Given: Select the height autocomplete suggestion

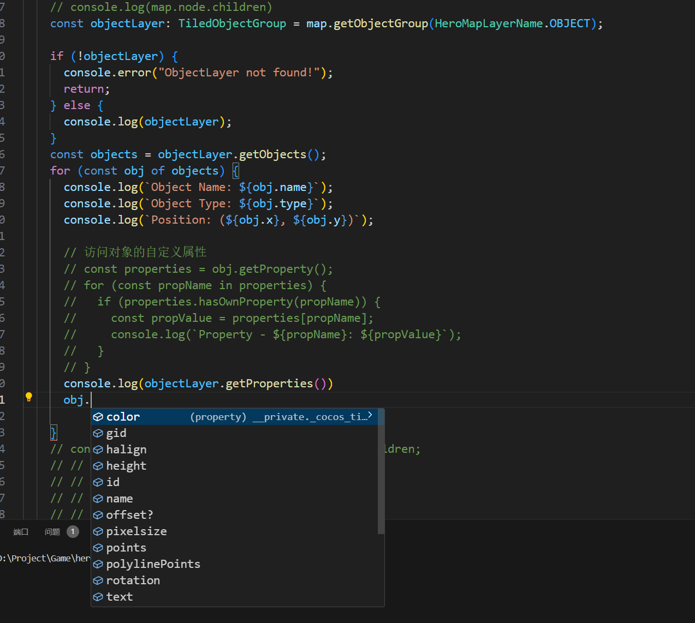Looking at the screenshot, I should [234, 466].
